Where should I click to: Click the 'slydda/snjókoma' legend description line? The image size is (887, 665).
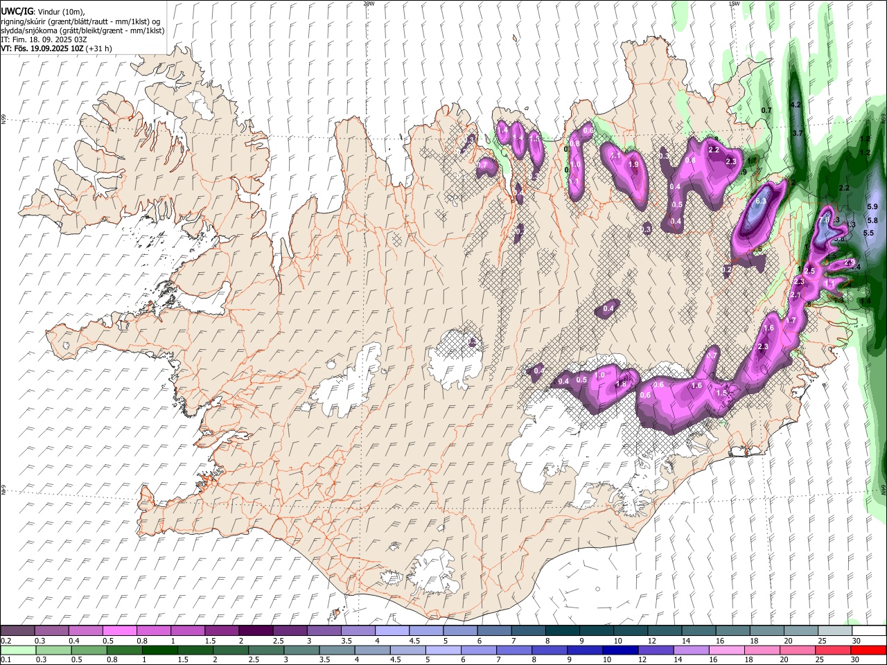[82, 30]
